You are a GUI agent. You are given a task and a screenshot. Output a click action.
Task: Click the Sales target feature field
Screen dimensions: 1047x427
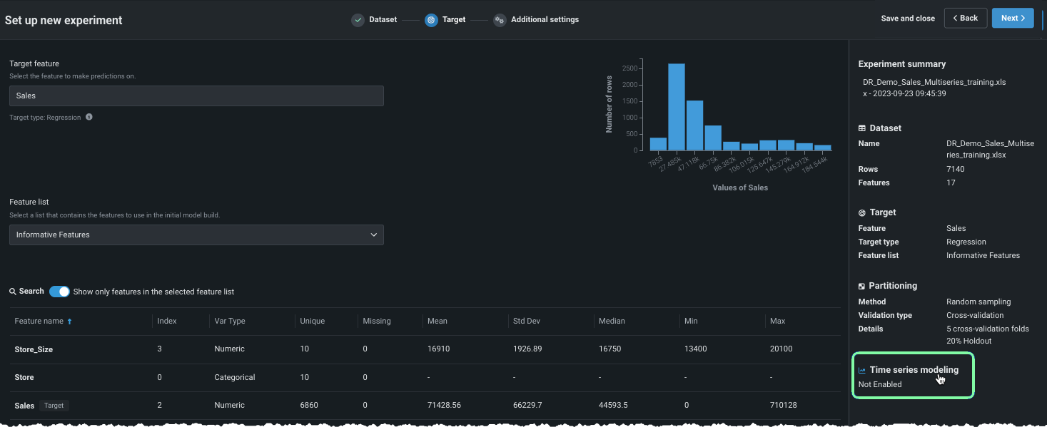196,96
